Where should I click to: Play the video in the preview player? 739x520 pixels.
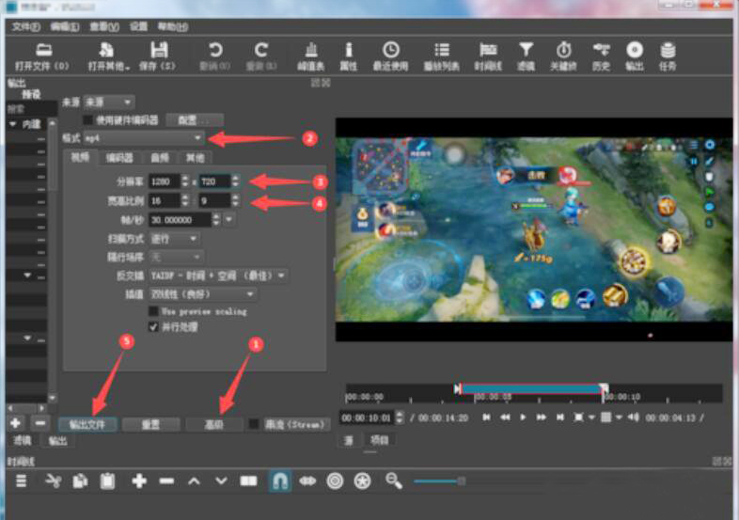(523, 418)
